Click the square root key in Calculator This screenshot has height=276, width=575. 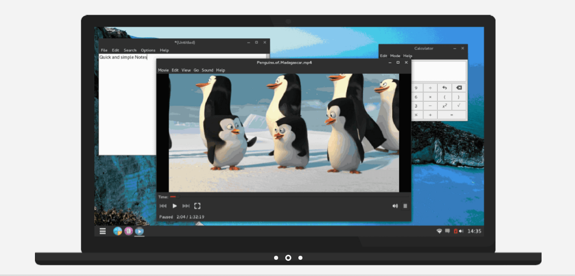tap(459, 106)
